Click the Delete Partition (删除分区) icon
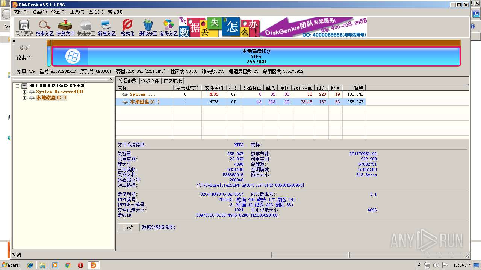 click(x=148, y=28)
